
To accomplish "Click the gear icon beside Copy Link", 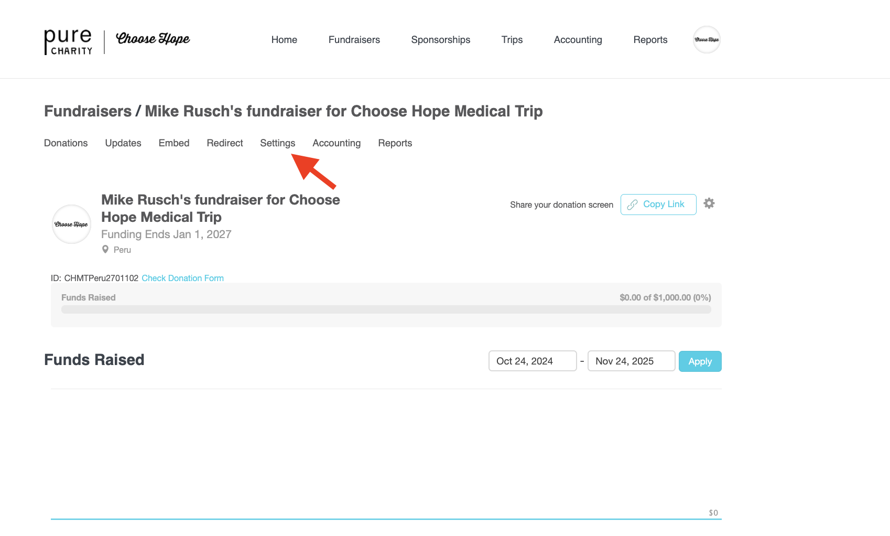I will [709, 203].
